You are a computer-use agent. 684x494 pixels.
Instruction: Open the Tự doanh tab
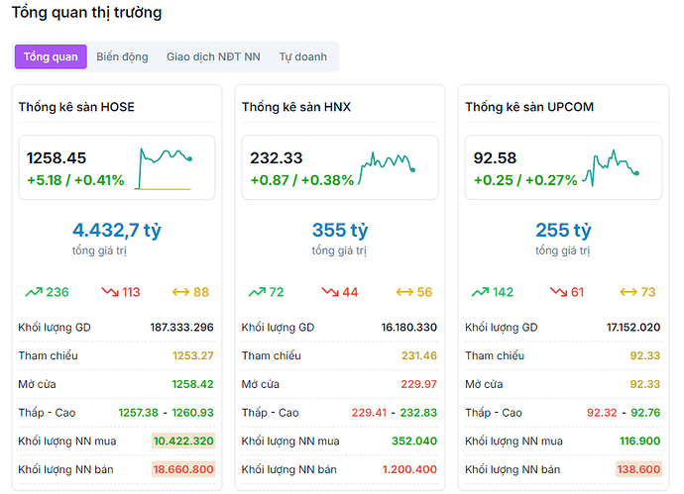point(302,57)
